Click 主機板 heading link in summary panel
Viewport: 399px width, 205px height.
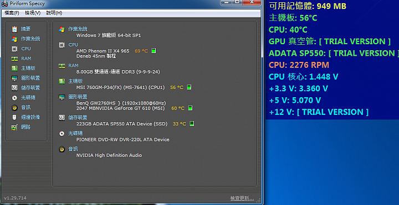[75, 81]
